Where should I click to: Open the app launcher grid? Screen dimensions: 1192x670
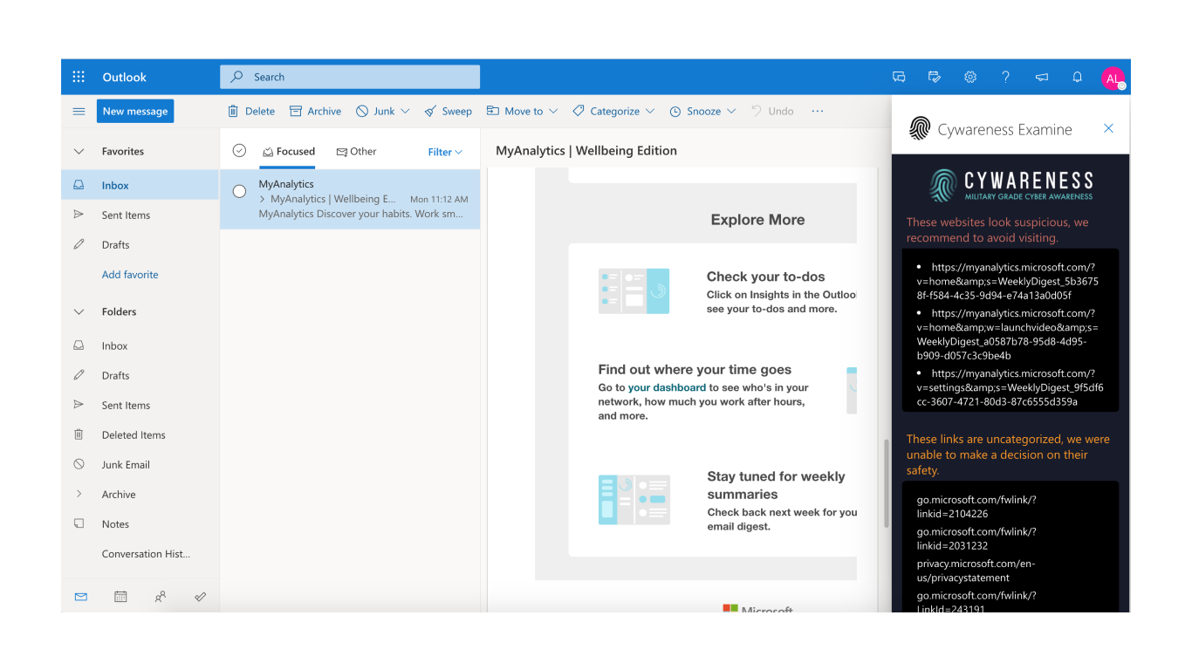(x=79, y=77)
